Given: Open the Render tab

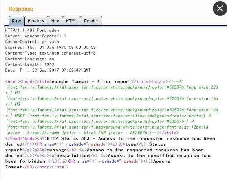Looking at the screenshot, I should tap(91, 21).
